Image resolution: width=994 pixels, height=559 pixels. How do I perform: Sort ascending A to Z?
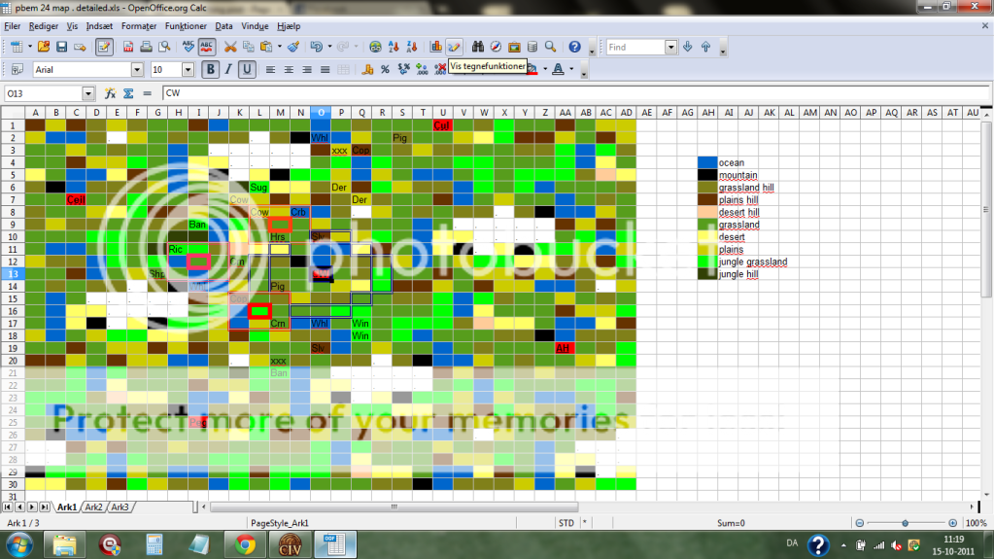[394, 47]
